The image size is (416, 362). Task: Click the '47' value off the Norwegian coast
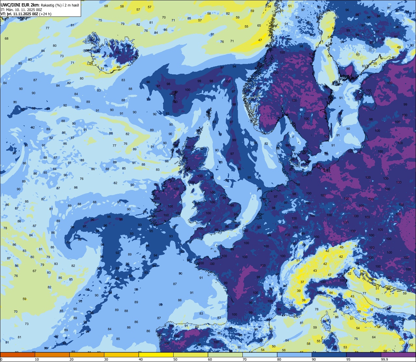pyautogui.click(x=260, y=40)
